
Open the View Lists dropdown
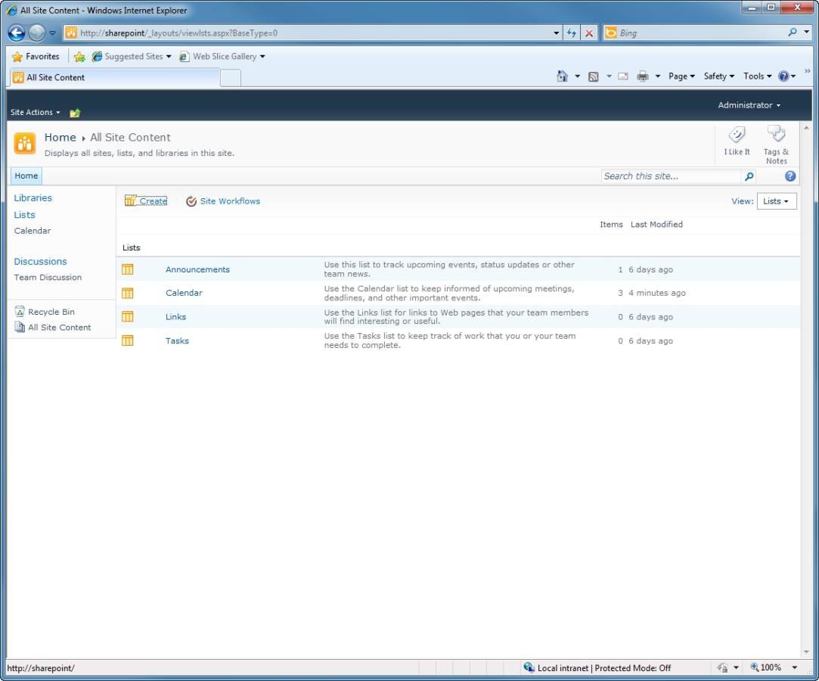(x=776, y=201)
